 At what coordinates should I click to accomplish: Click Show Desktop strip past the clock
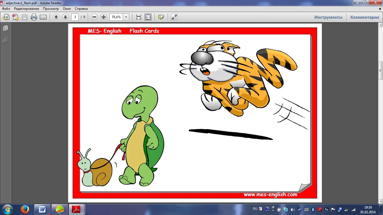381,209
